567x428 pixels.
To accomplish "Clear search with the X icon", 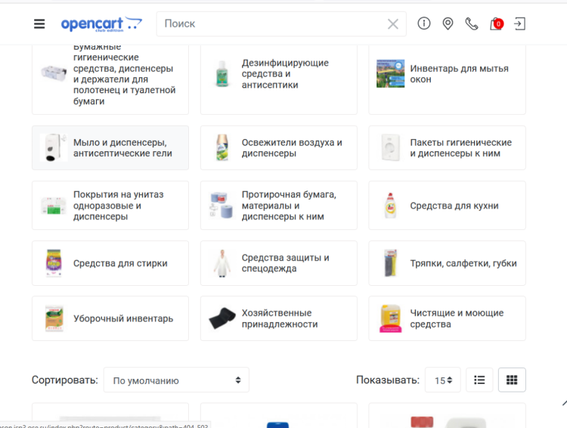I will 393,24.
